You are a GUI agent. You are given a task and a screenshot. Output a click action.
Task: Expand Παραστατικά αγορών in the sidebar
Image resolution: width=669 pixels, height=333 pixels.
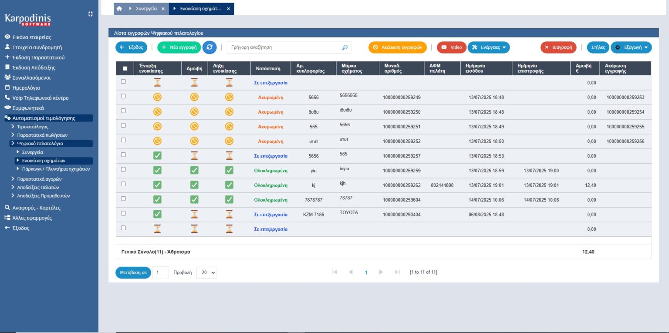39,179
